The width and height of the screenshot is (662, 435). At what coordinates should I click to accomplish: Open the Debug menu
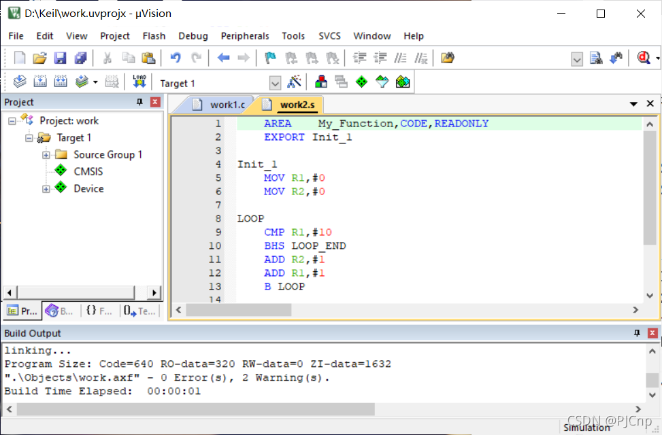[193, 36]
